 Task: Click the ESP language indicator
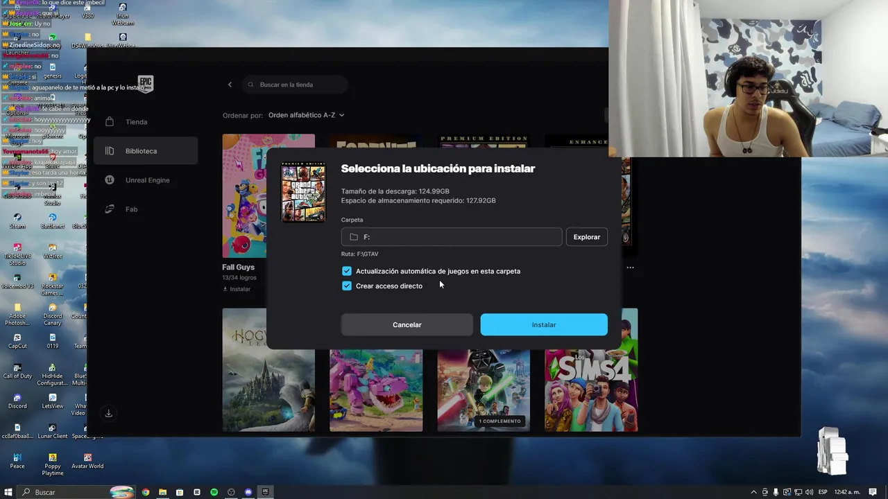pyautogui.click(x=823, y=492)
